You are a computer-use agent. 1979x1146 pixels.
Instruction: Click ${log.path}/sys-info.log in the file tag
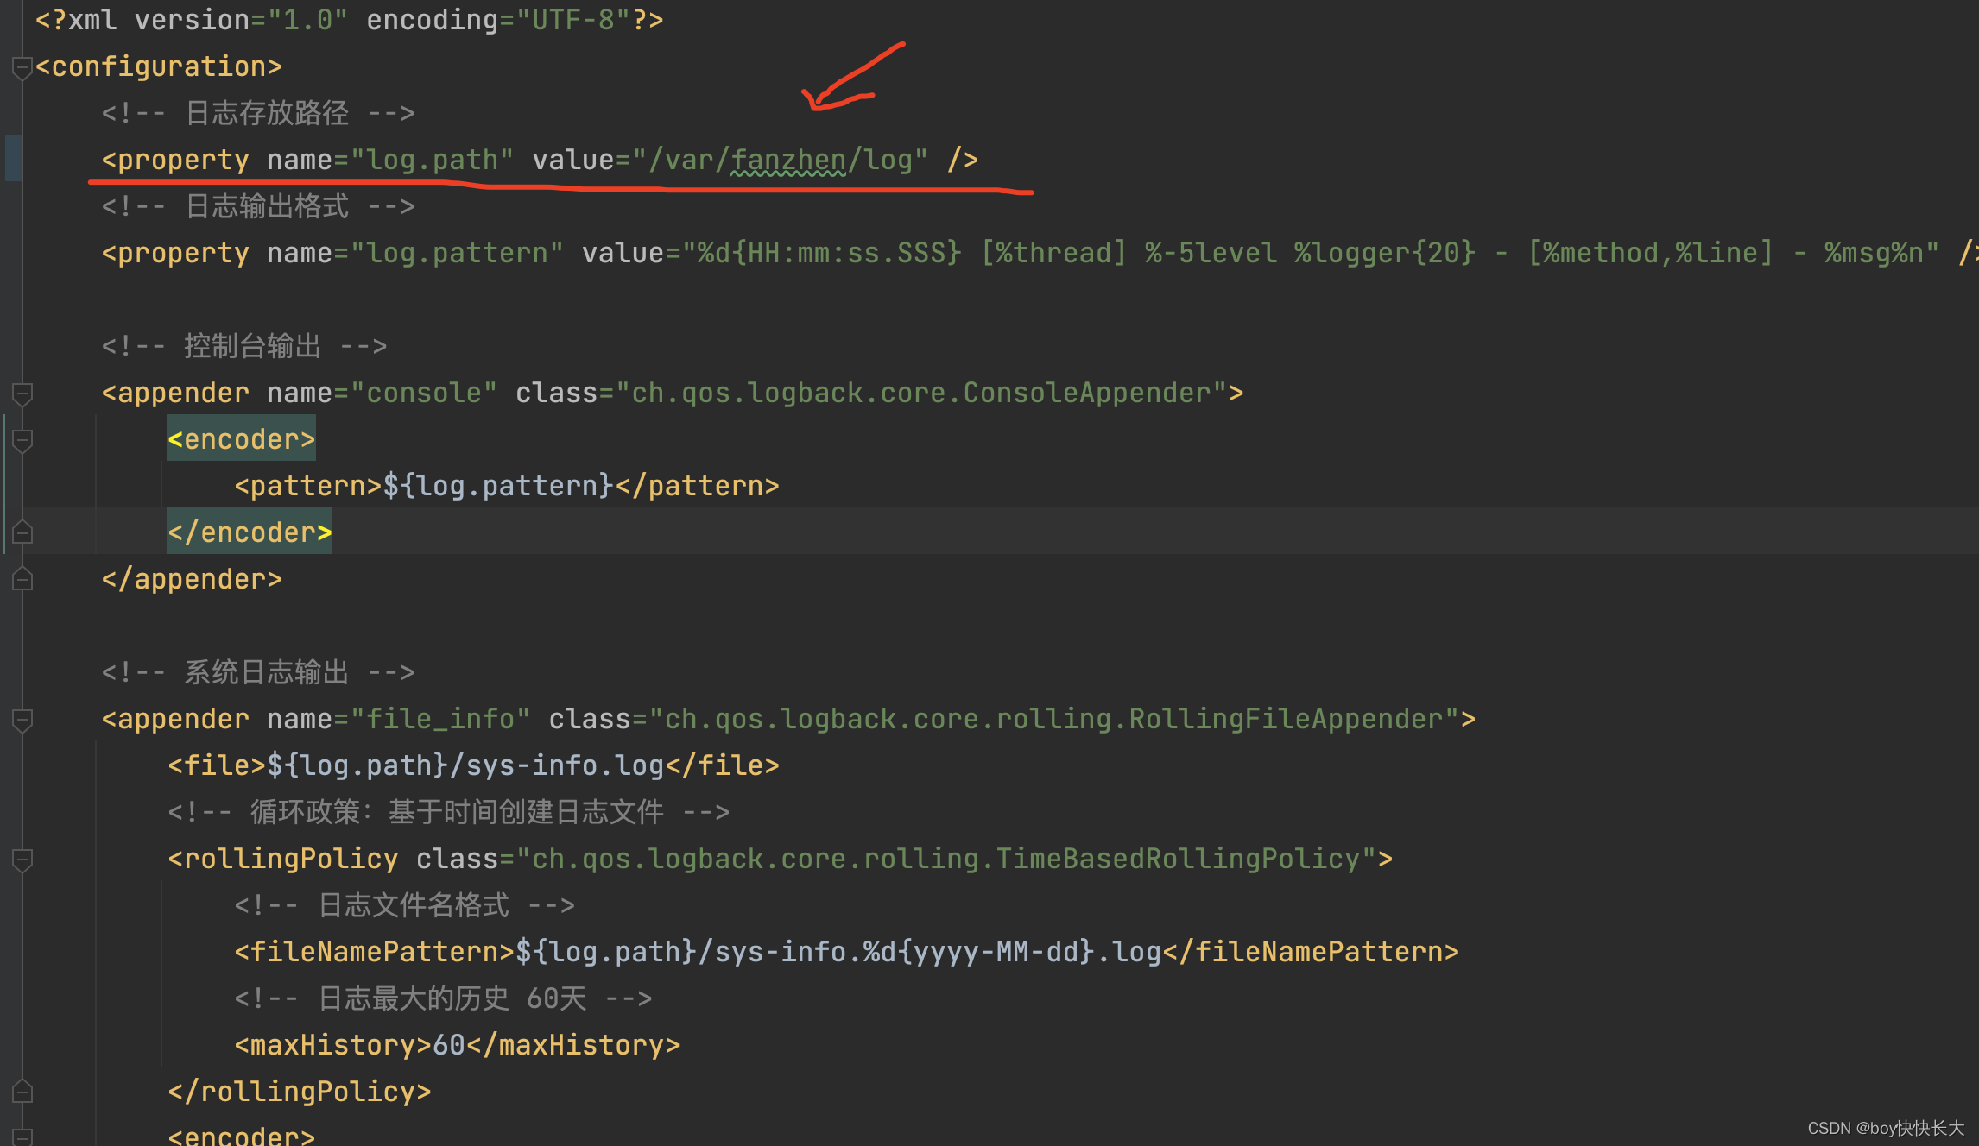[x=465, y=765]
